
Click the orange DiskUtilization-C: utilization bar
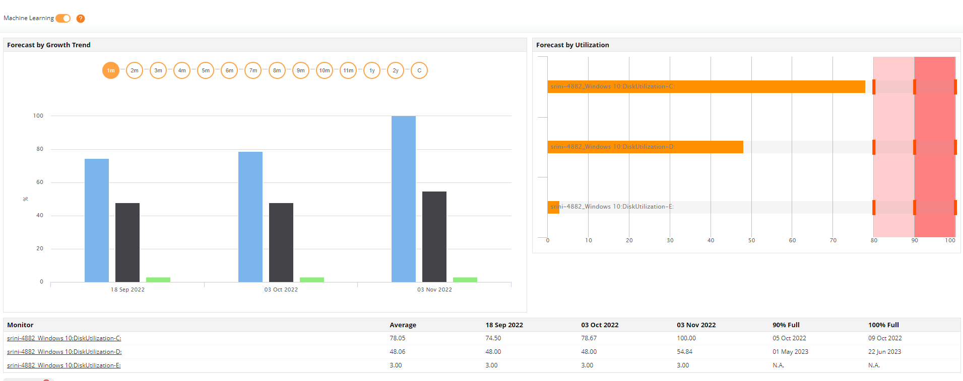point(706,87)
